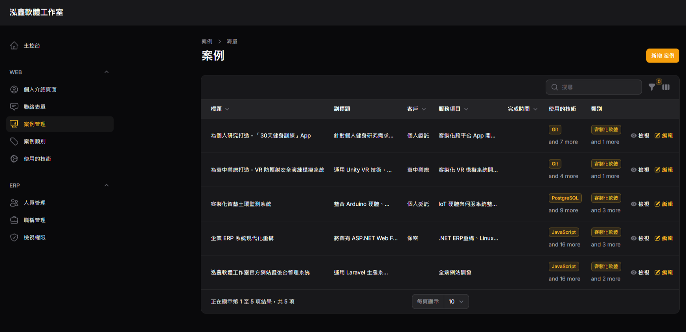Open 聯絡表單 sidebar item
This screenshot has height=332, width=686.
click(60, 107)
